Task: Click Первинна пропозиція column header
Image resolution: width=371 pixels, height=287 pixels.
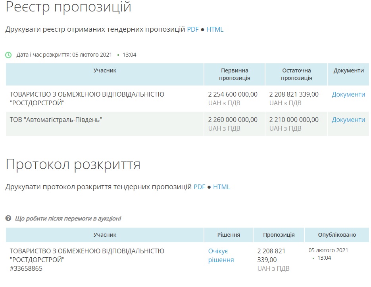Action: [235, 74]
